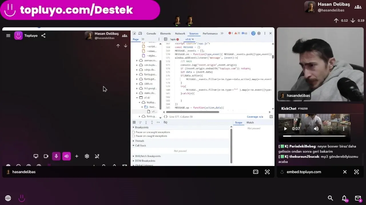Check Pause on caught exceptions
The height and width of the screenshot is (205, 366).
[x=133, y=136]
